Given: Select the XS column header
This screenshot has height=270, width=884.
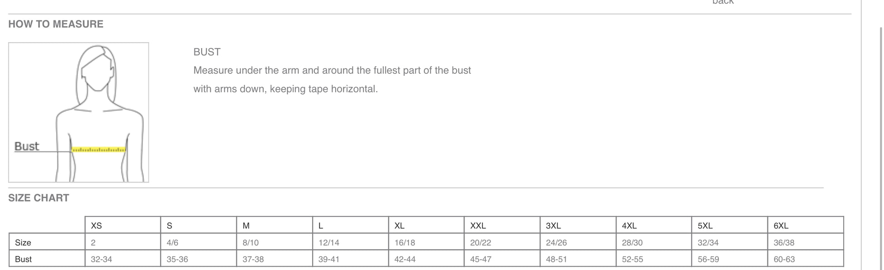Looking at the screenshot, I should (x=96, y=226).
